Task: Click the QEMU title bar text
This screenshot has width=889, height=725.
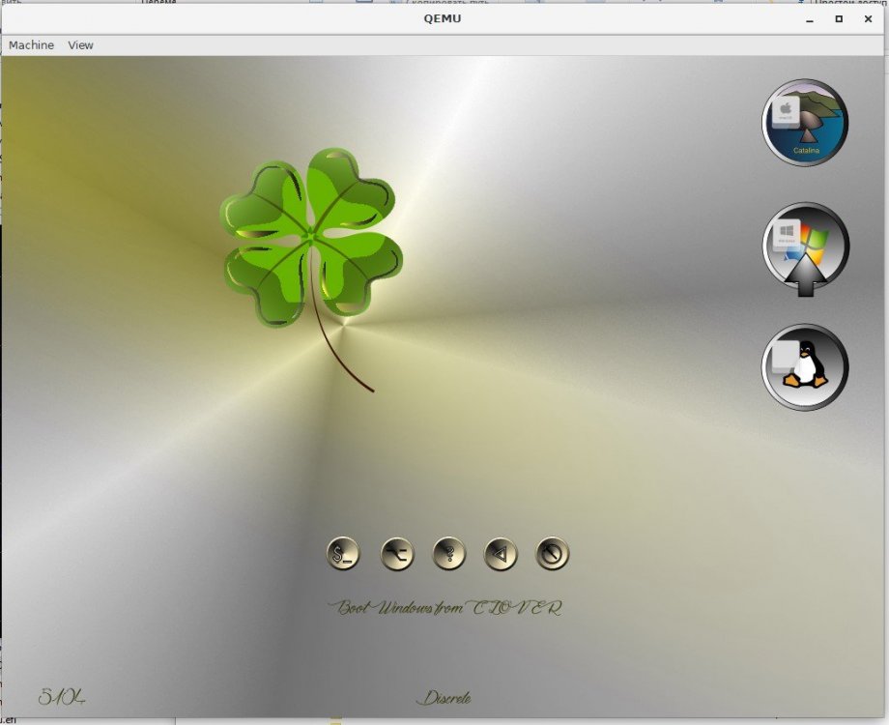Action: tap(443, 18)
